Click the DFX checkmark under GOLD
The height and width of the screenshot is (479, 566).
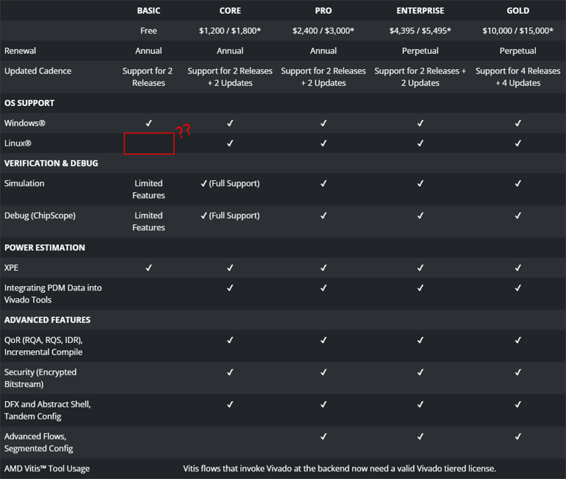(x=517, y=405)
